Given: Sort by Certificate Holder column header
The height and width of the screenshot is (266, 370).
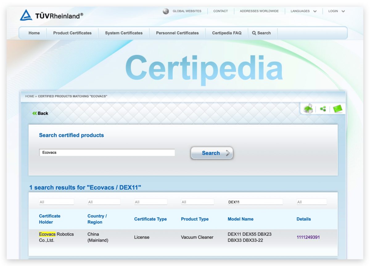Looking at the screenshot, I should (50, 219).
